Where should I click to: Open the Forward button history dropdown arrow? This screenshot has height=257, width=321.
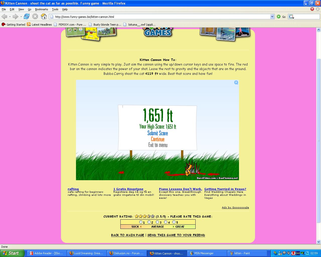(x=21, y=17)
